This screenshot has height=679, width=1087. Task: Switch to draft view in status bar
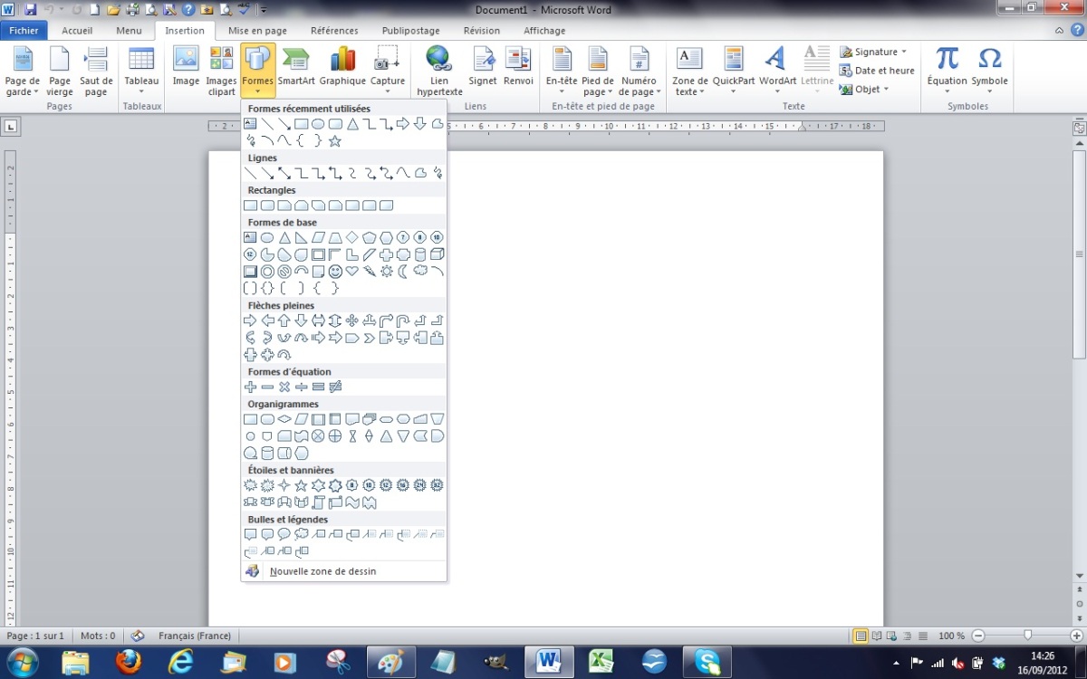[923, 636]
